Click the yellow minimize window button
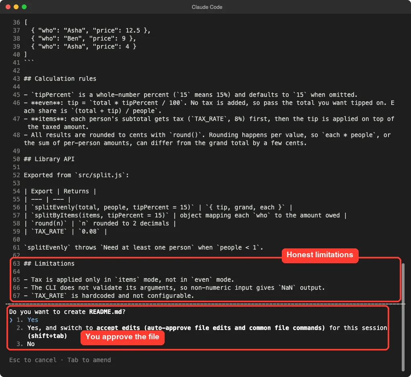Image resolution: width=411 pixels, height=377 pixels. [16, 7]
